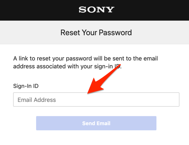Click the phrase "sign-in" in the description
This screenshot has height=145, width=189.
pos(103,67)
